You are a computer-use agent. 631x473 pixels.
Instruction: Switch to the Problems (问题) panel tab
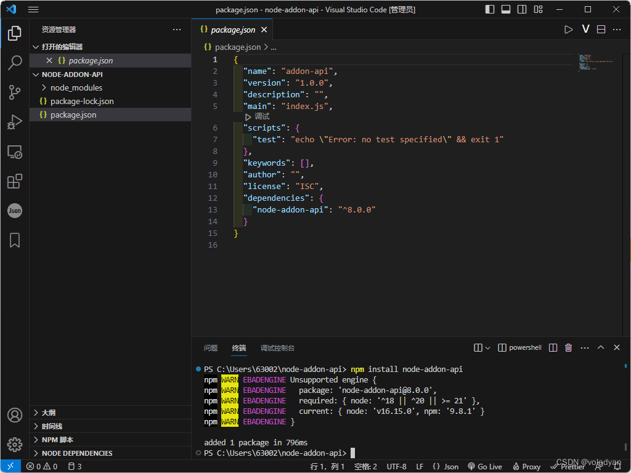tap(211, 348)
